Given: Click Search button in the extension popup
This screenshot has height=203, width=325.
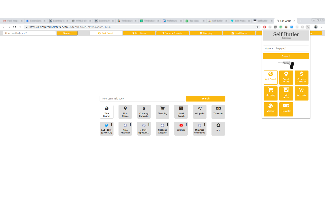Looking at the screenshot, I should pyautogui.click(x=286, y=56).
